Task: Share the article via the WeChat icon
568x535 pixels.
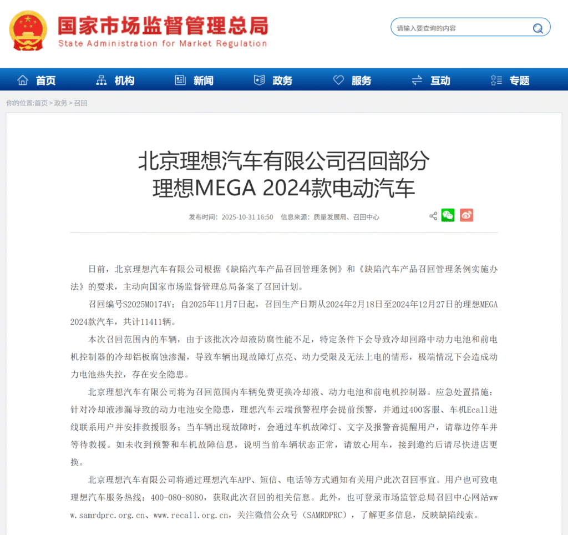Action: tap(448, 215)
